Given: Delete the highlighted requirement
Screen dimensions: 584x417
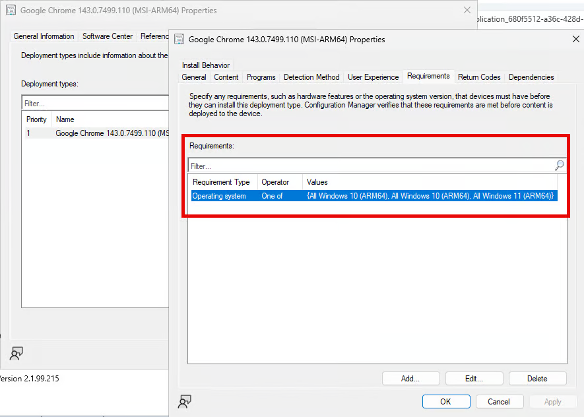Looking at the screenshot, I should (537, 378).
